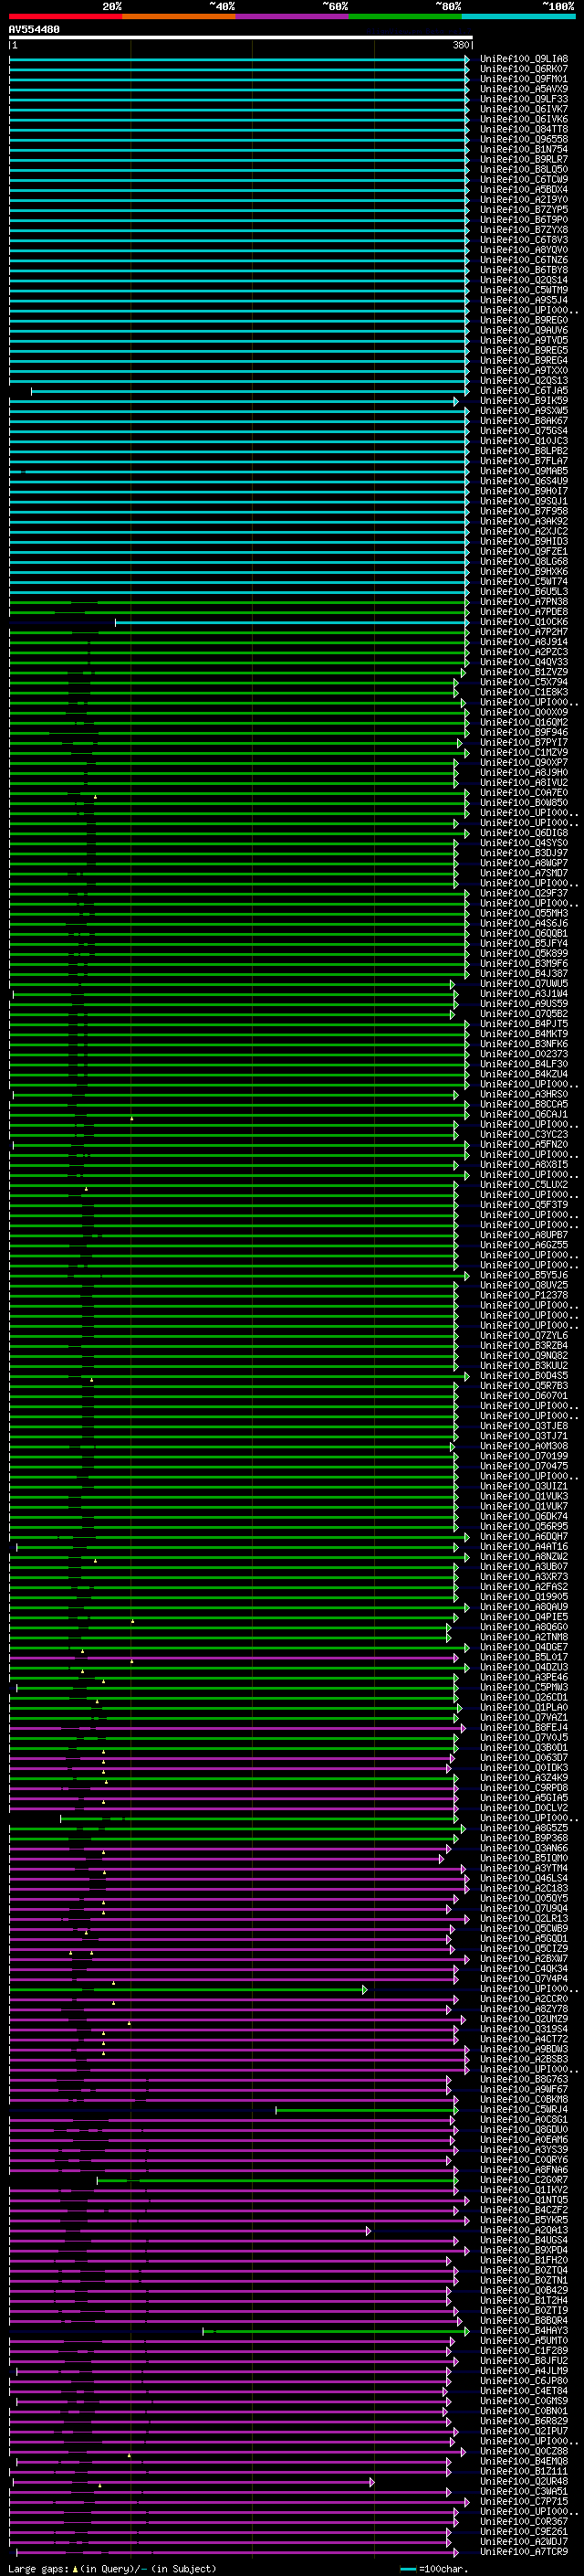584x2576 pixels.
Task: Click the cyan ~100% identity legend bar
Action: coord(519,16)
